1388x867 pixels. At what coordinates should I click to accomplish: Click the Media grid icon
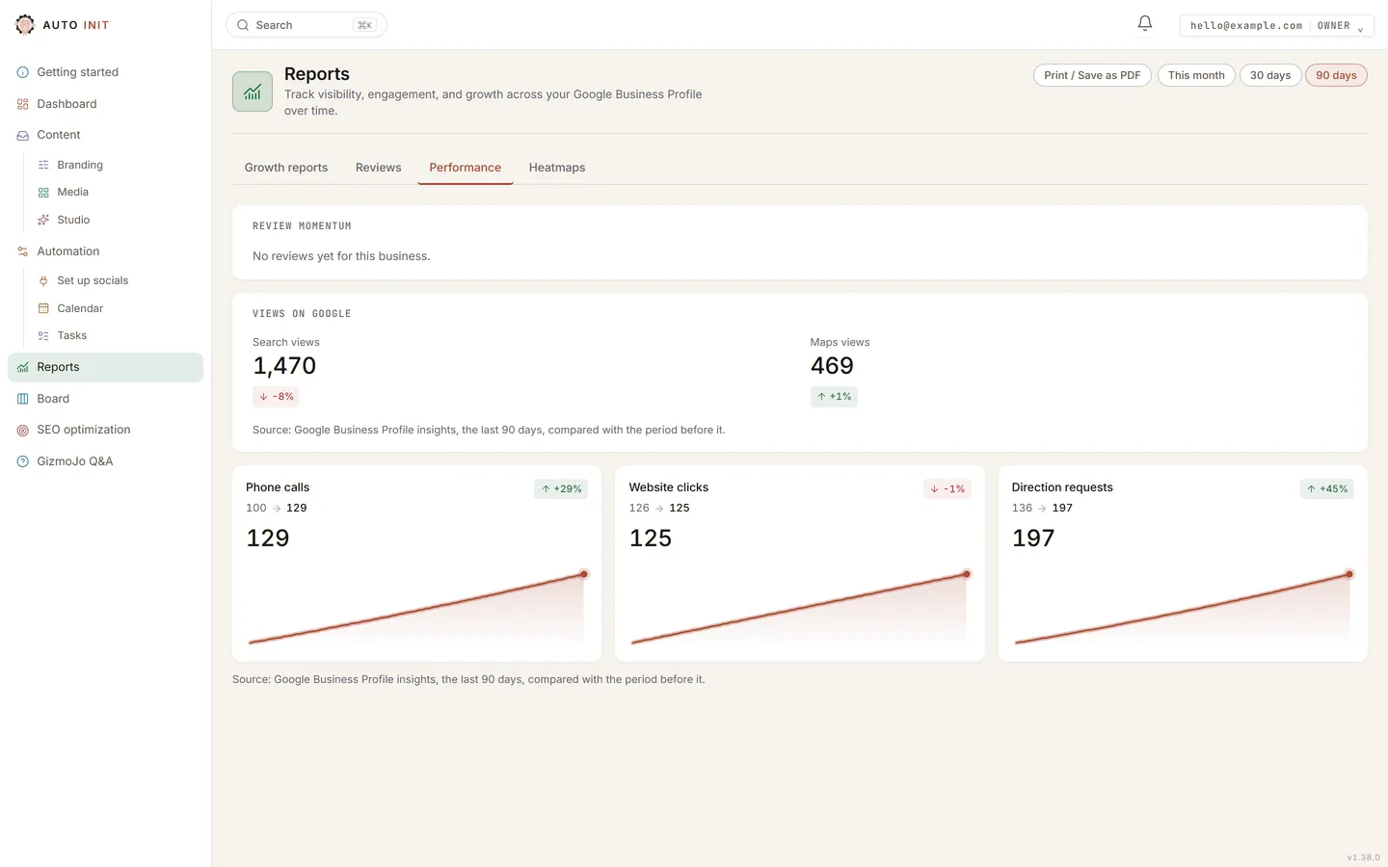point(43,193)
